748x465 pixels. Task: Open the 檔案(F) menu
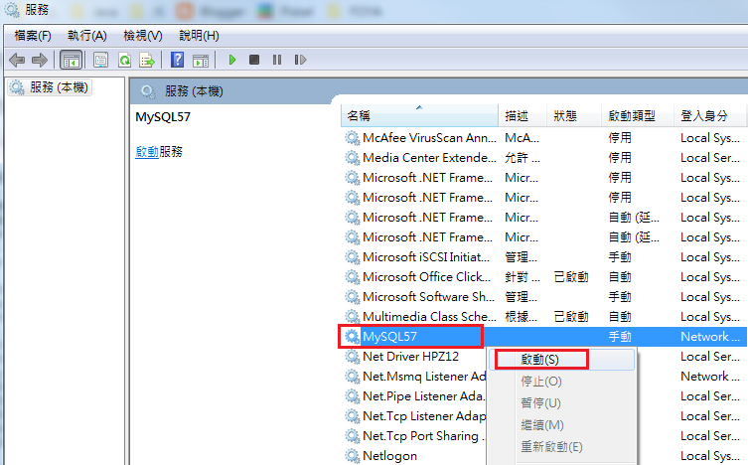pyautogui.click(x=33, y=35)
